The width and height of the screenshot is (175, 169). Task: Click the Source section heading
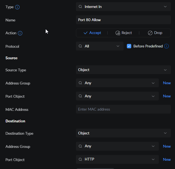point(11,58)
